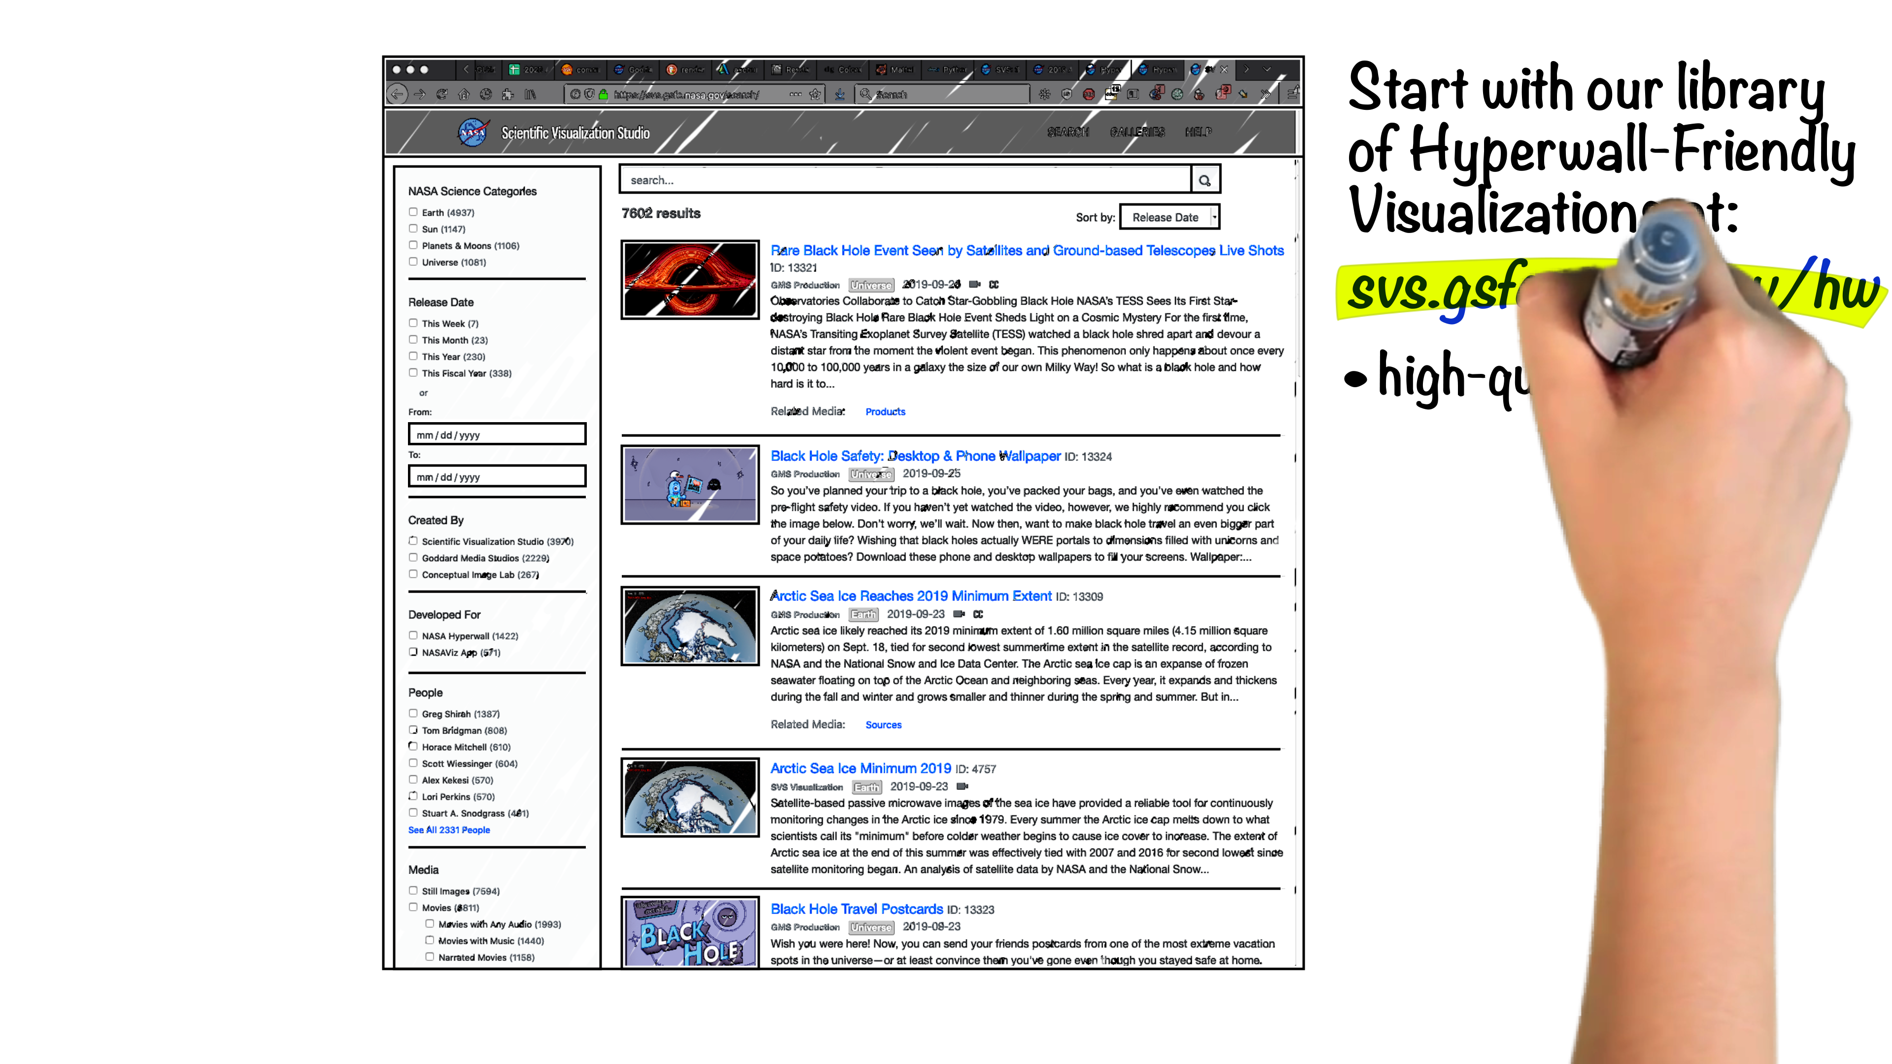Open GALLERIES in the site header

coord(1137,132)
